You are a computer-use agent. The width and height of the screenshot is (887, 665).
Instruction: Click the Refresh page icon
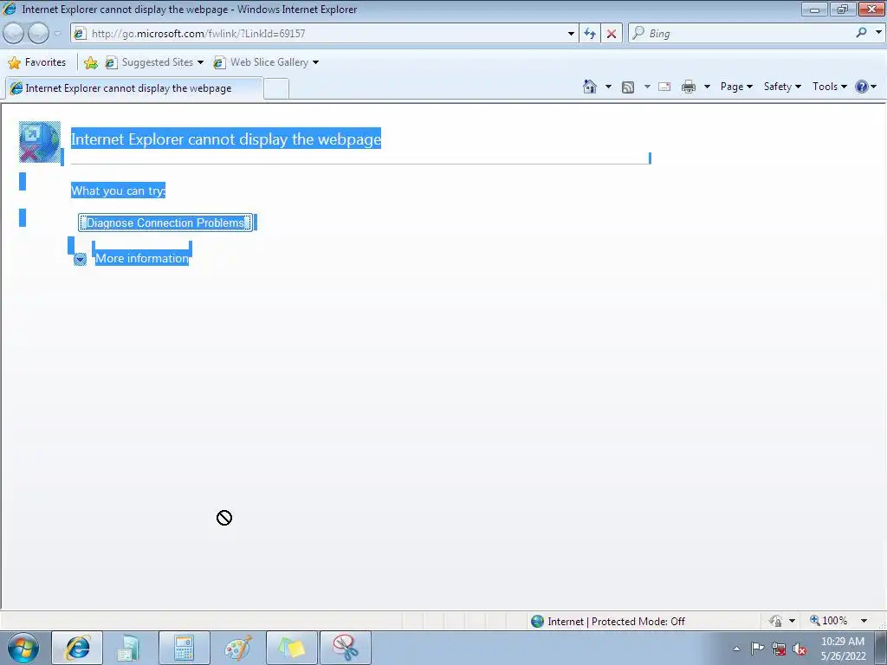590,34
